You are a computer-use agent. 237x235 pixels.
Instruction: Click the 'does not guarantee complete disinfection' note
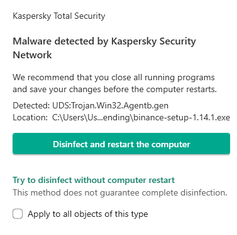pos(145,192)
